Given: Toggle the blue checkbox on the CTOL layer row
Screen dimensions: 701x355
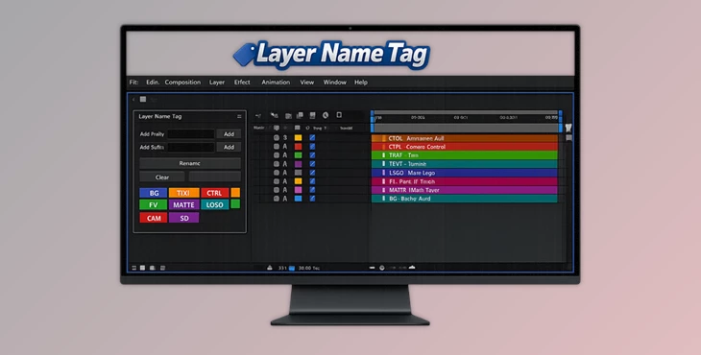Looking at the screenshot, I should [312, 138].
